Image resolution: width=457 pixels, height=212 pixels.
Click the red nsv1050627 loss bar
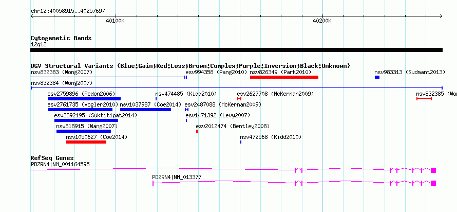[x=86, y=142]
